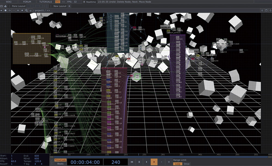The width and height of the screenshot is (272, 166).
Task: Enable Loop range limit mode
Action: (x=178, y=164)
